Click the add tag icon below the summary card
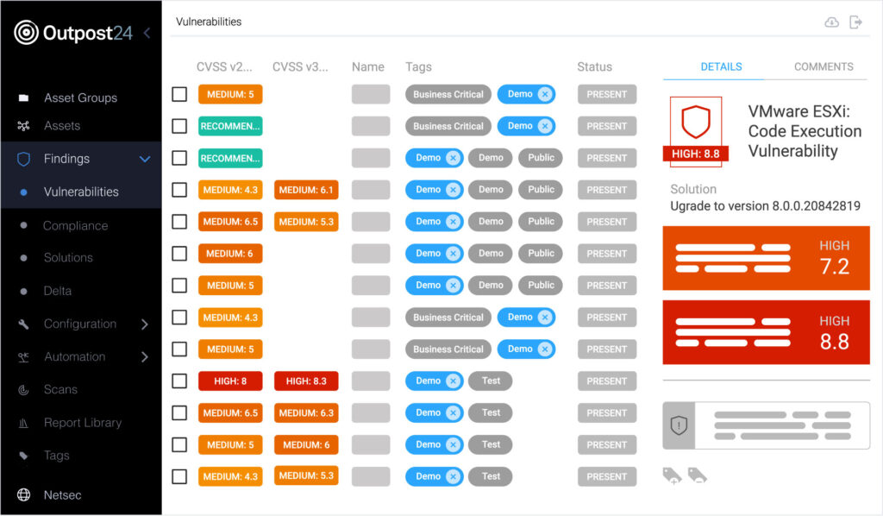 click(x=672, y=475)
